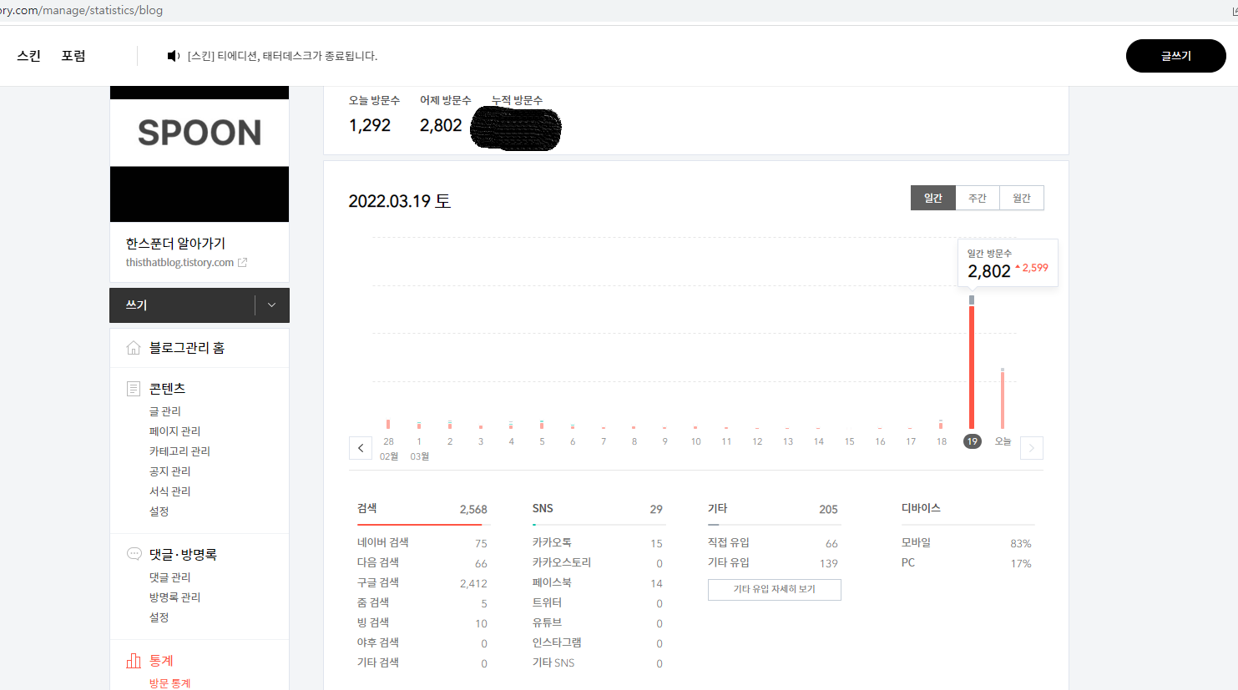Open 설정 under 콘텐츠
1238x690 pixels.
159,511
